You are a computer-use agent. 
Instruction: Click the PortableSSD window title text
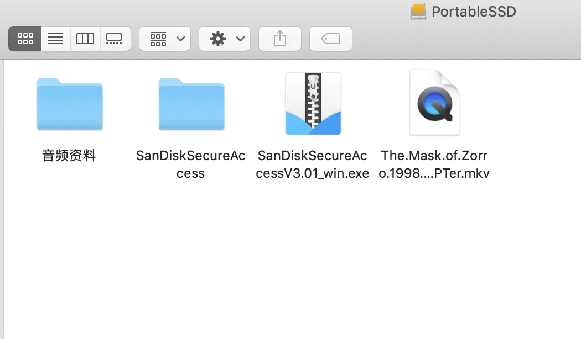[x=474, y=12]
